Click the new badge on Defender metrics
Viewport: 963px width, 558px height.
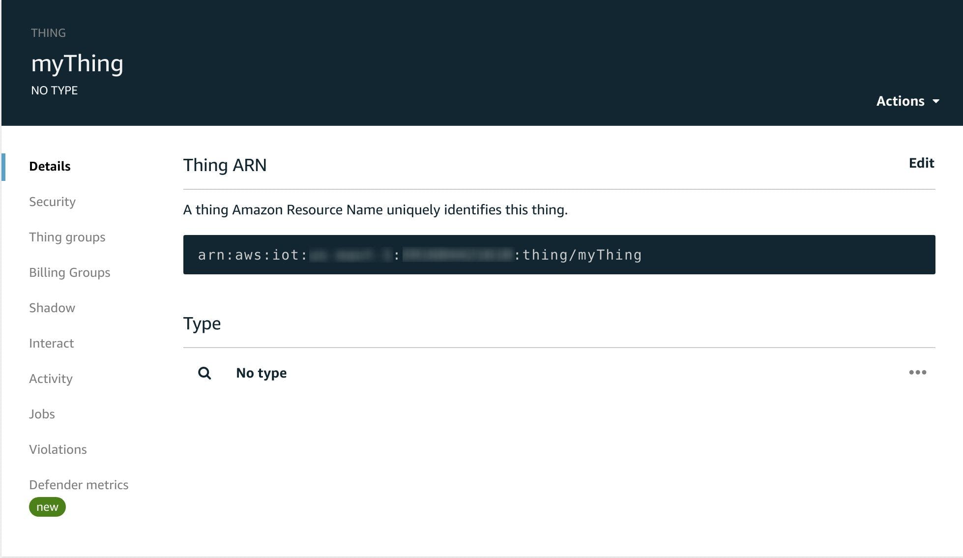(48, 506)
